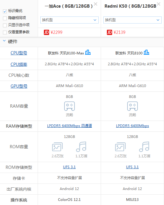
Task: Click JD icon next to ¥2139
Action: coord(110,32)
